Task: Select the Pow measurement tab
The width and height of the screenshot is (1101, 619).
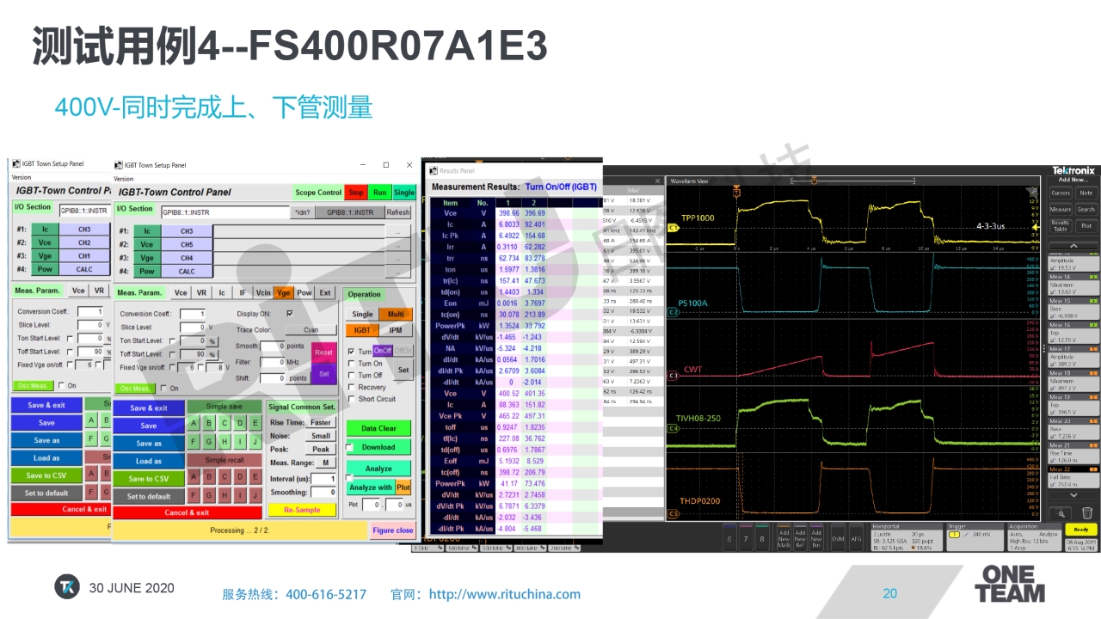Action: 304,292
